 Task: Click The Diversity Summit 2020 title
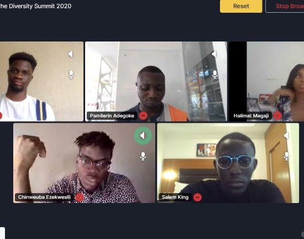pos(35,6)
